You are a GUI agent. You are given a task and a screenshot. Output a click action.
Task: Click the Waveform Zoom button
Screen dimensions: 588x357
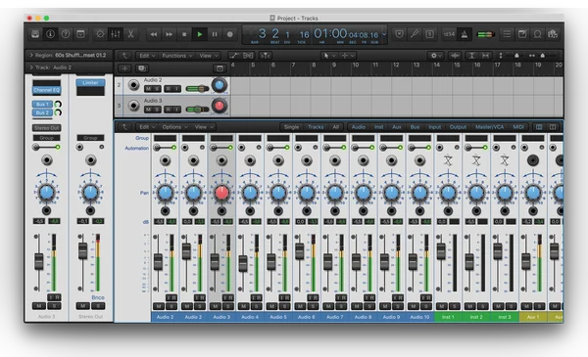[x=456, y=56]
